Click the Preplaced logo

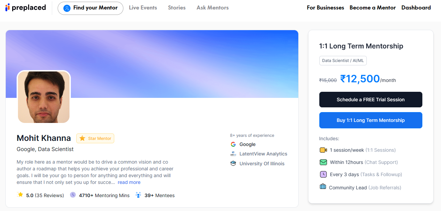[x=26, y=7]
